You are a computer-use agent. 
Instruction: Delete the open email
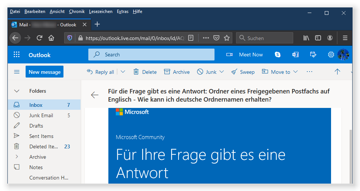145,72
